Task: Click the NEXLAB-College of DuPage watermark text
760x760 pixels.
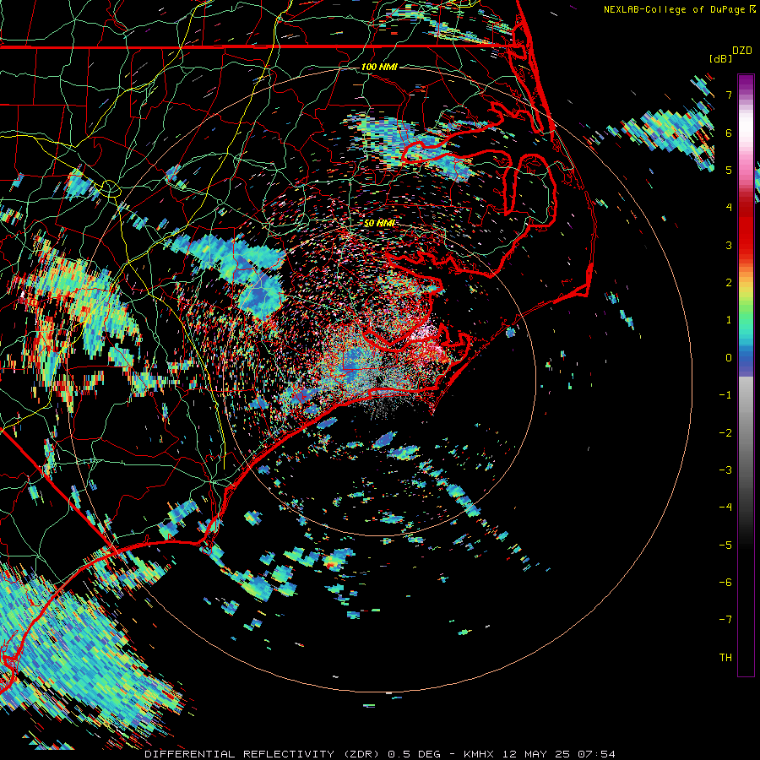Action: coord(676,9)
